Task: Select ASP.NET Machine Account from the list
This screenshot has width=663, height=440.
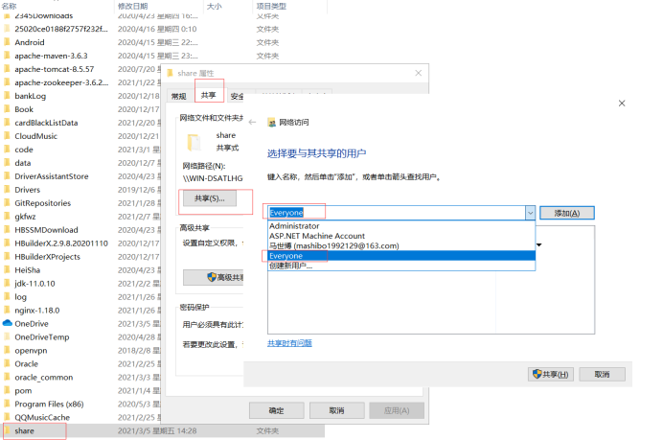Action: point(401,236)
